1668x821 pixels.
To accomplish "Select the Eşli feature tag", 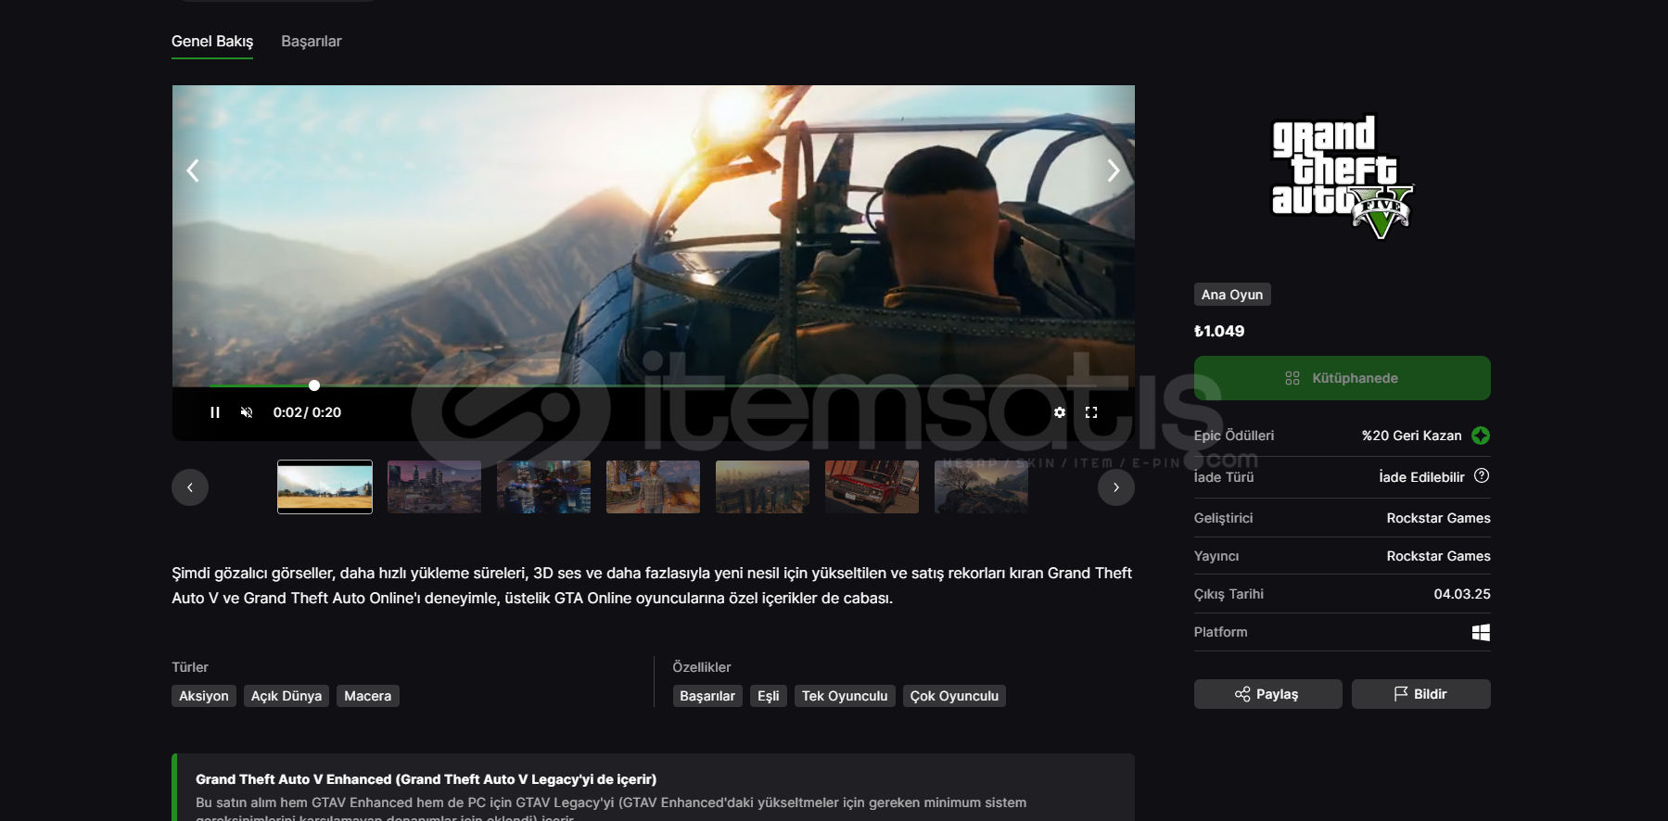I will (769, 696).
